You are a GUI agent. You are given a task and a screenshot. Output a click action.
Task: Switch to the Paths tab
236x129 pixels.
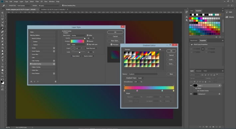[x=205, y=71]
